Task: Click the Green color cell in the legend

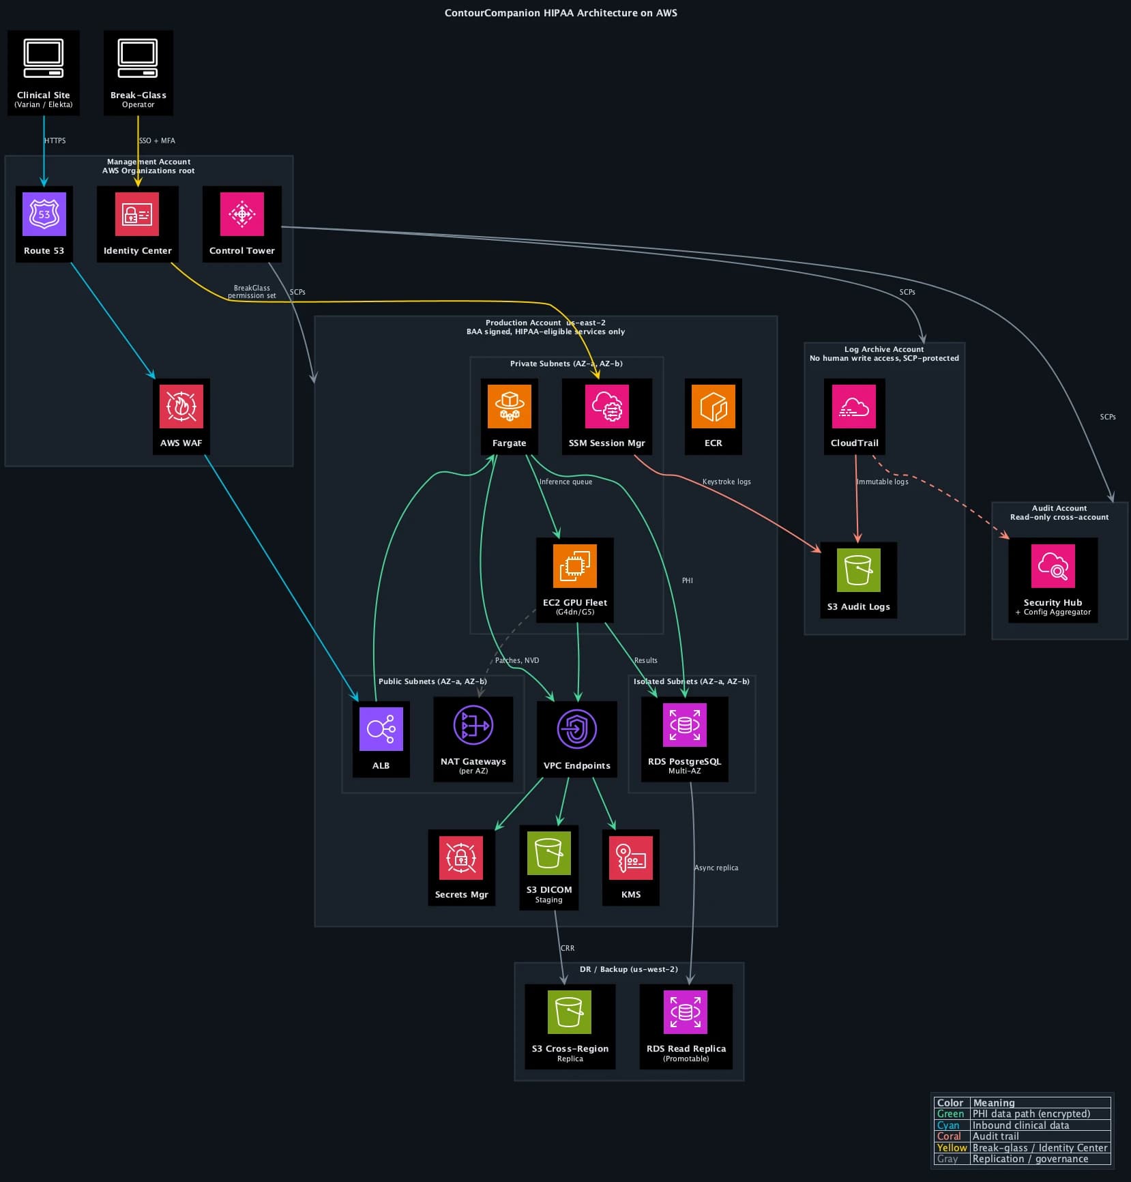Action: click(950, 1113)
